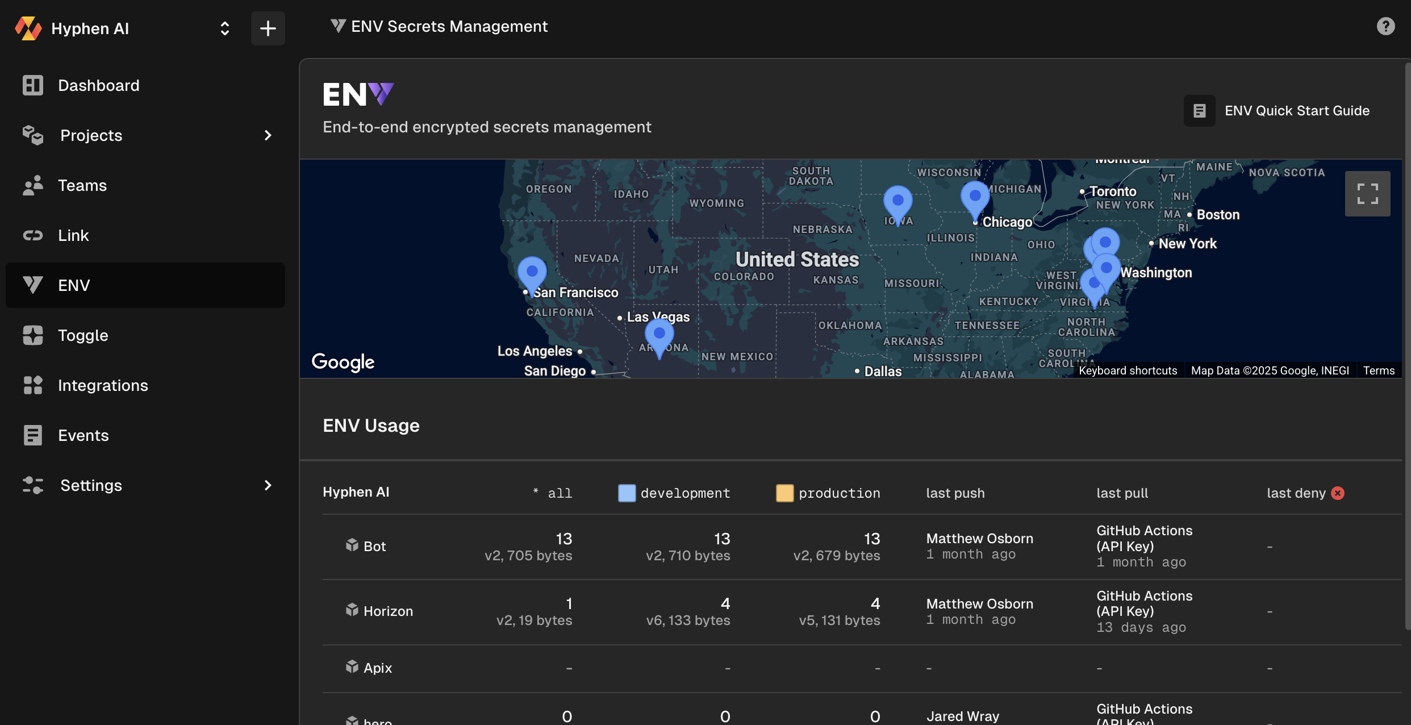Click the plus button in sidebar header
Viewport: 1411px width, 725px height.
[x=268, y=28]
